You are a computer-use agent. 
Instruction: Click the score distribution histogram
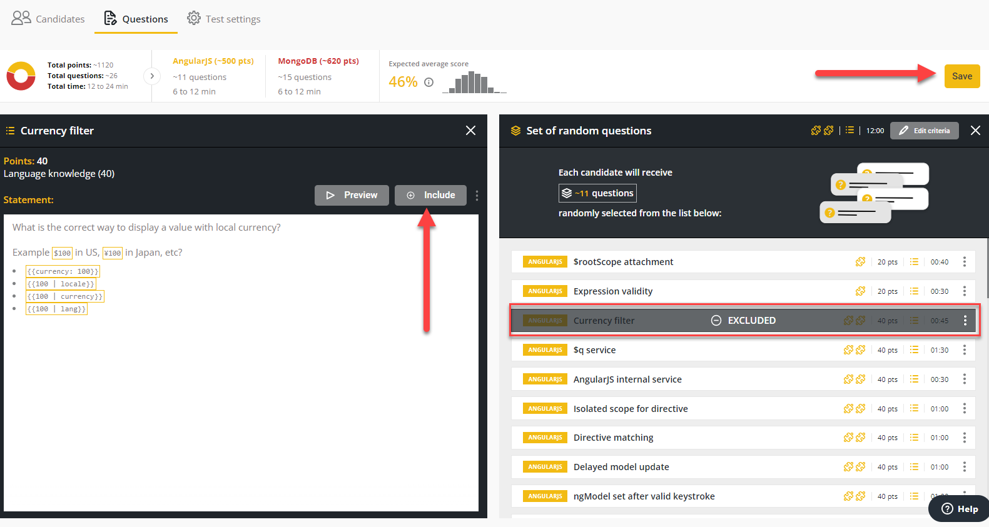[474, 83]
